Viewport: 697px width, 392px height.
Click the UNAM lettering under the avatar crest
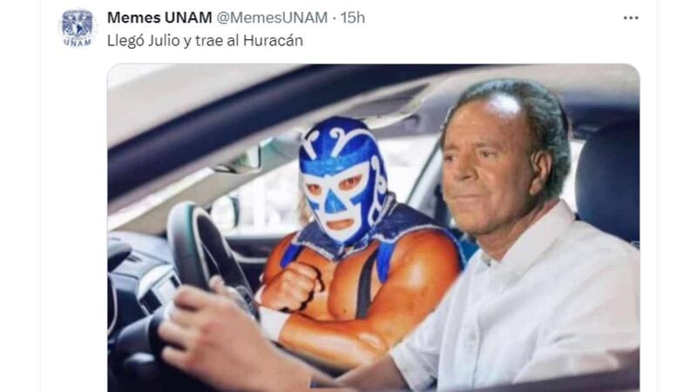click(x=78, y=43)
